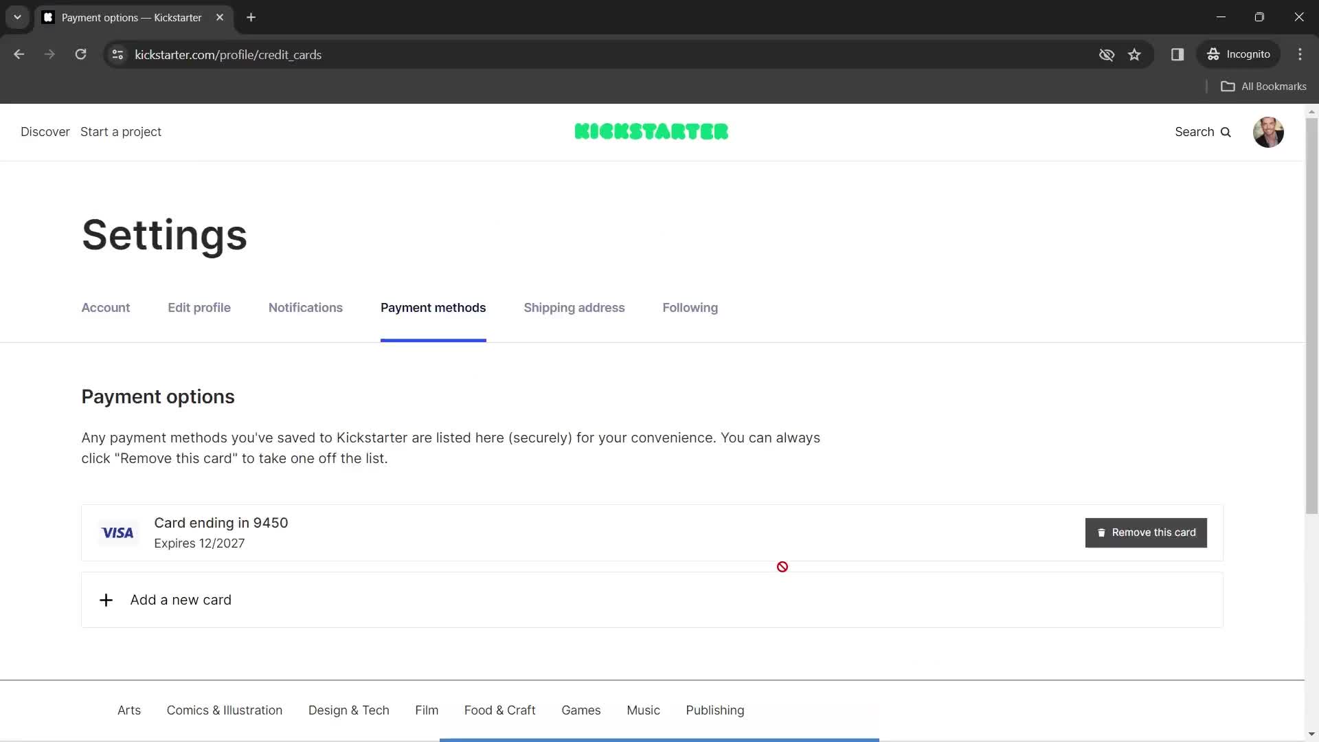This screenshot has width=1319, height=742.
Task: Click the Add a new card link
Action: [180, 600]
